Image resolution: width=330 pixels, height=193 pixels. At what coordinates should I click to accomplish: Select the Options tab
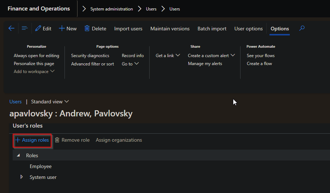pos(280,29)
